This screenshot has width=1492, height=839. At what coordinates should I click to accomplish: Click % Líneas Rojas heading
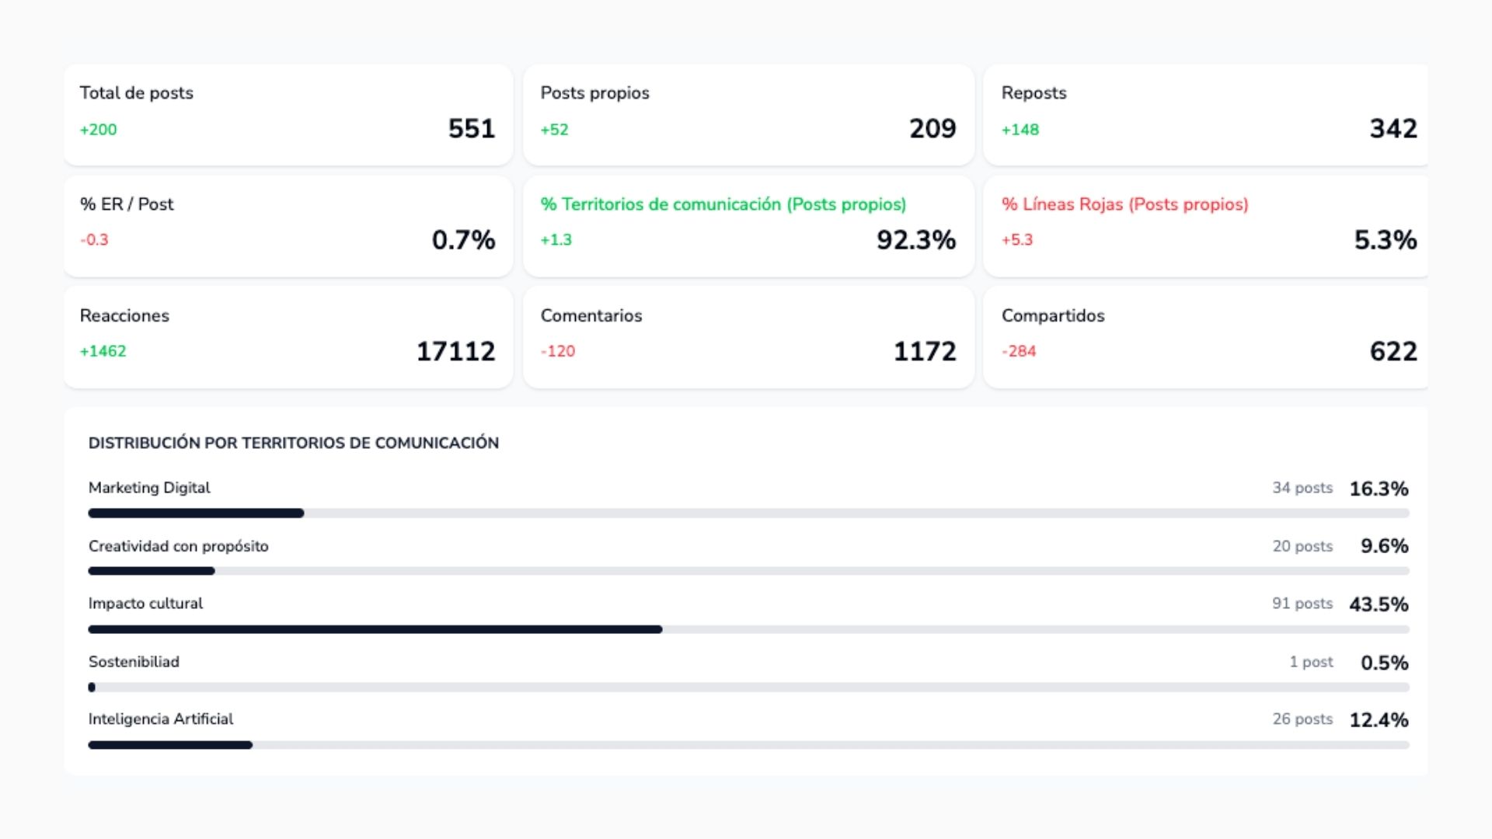coord(1124,204)
